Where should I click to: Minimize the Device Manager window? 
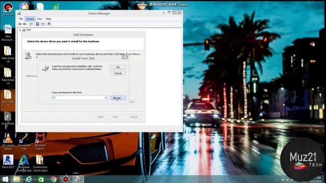[x=164, y=12]
